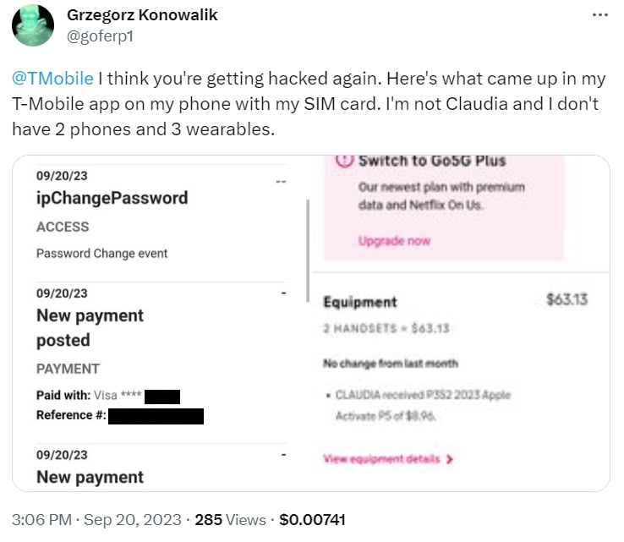Click the tweet's three-dot more options icon
This screenshot has height=542, width=624.
[x=599, y=16]
